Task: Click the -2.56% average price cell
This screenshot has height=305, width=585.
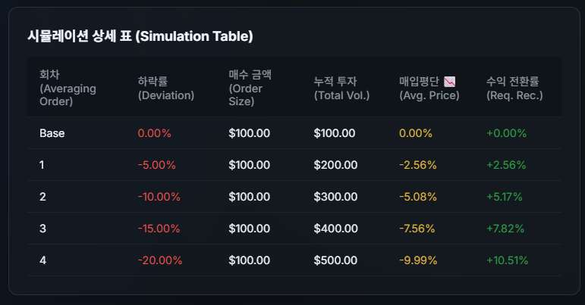Action: [417, 165]
